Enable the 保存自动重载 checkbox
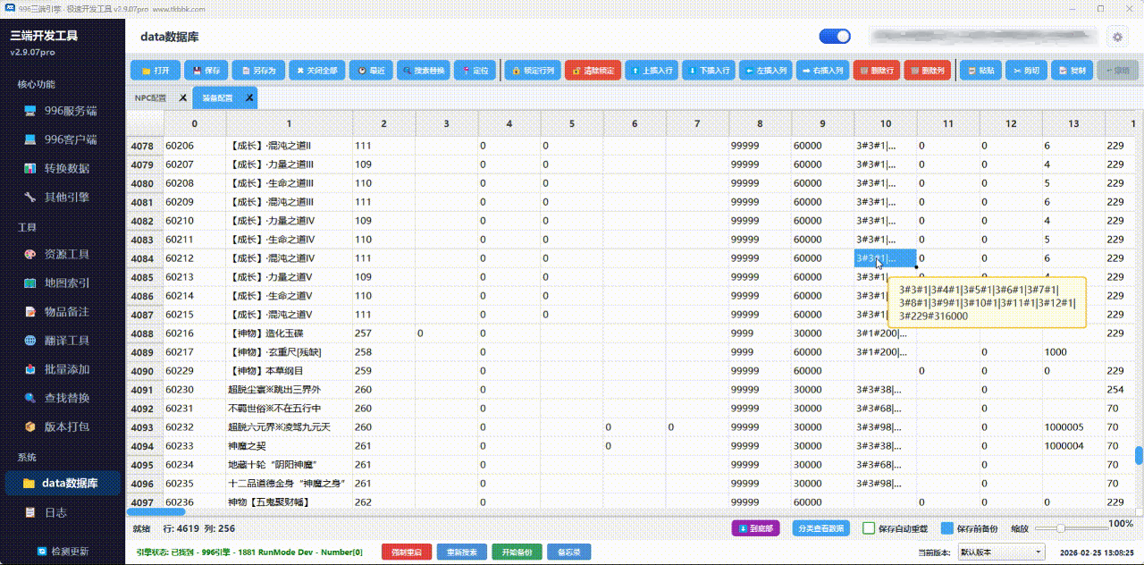Image resolution: width=1144 pixels, height=565 pixels. click(869, 528)
